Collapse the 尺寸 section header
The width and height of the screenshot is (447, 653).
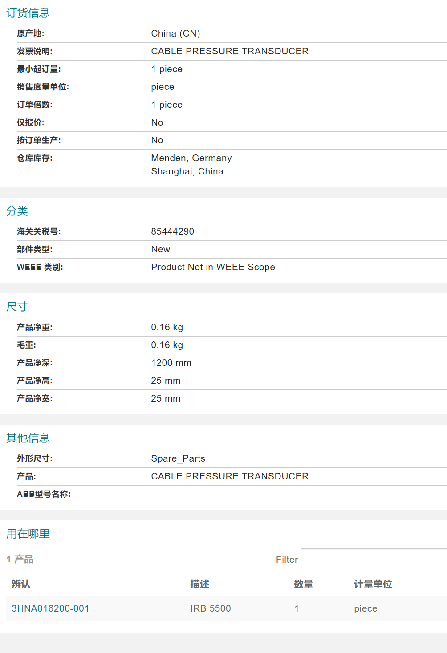coord(17,307)
